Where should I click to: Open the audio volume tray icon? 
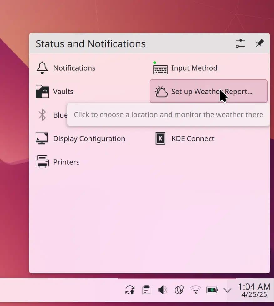(163, 290)
